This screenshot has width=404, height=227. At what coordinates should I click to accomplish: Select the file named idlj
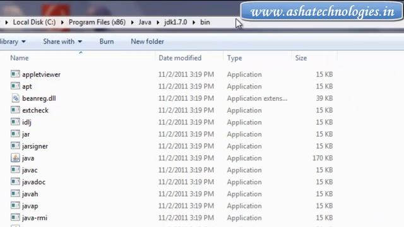click(27, 122)
